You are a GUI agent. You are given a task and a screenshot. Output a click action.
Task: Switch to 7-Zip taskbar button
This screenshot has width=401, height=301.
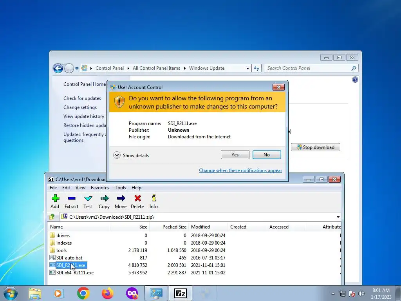point(181,293)
